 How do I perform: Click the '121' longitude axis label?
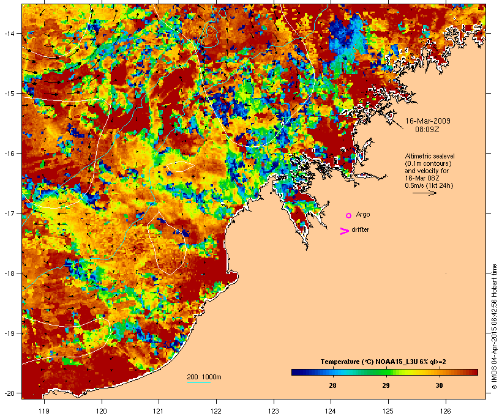click(159, 411)
